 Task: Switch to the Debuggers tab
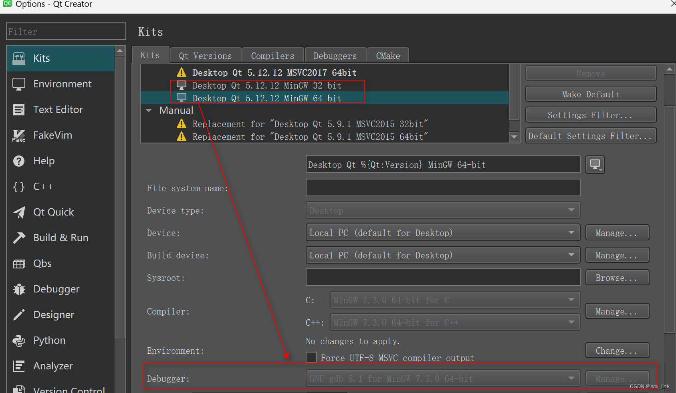click(x=335, y=56)
